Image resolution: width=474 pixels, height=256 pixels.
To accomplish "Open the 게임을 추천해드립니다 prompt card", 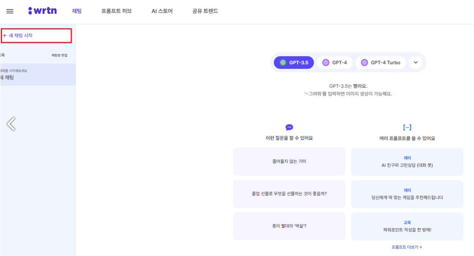I will 407,194.
